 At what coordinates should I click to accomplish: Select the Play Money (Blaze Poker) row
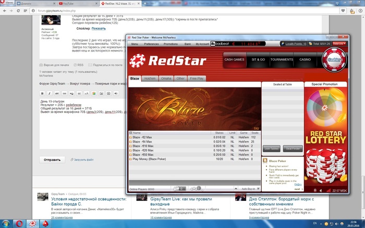tap(194, 159)
